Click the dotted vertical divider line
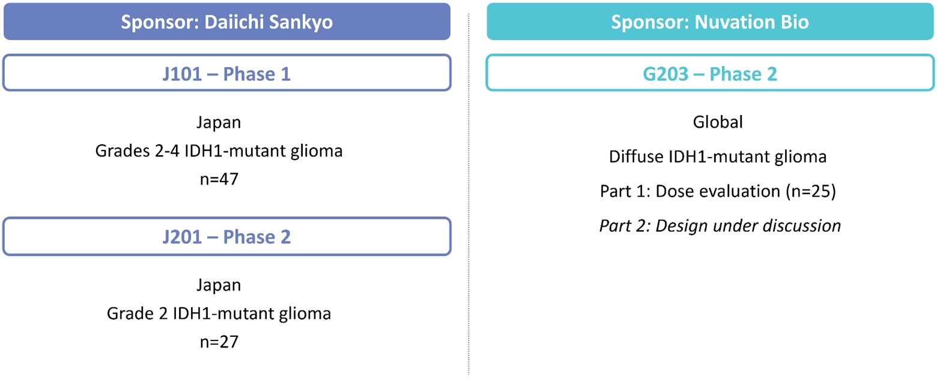The image size is (937, 380). click(x=468, y=192)
